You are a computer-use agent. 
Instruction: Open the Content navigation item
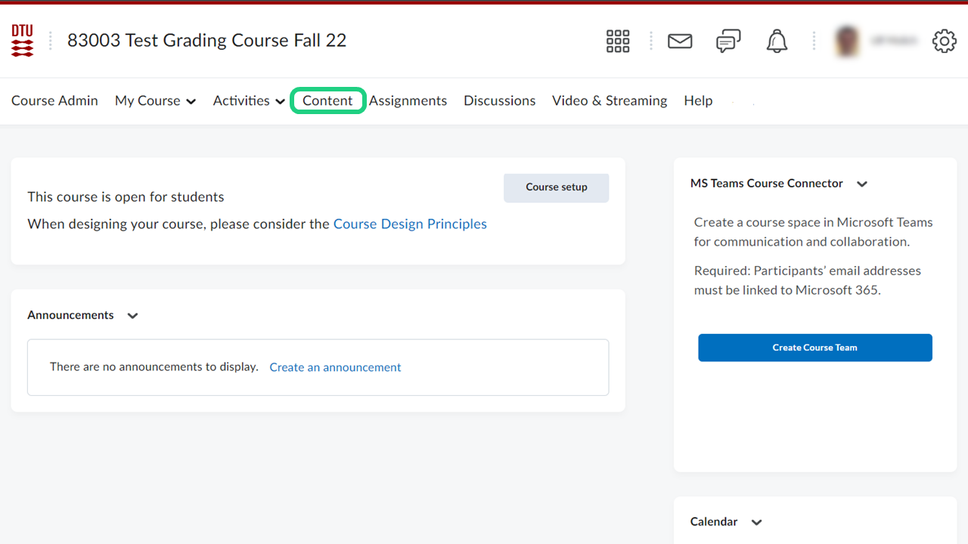(327, 101)
